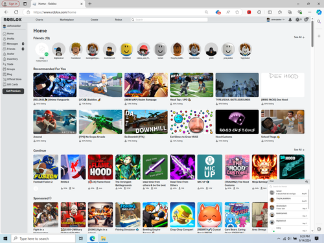Viewport: 324px width, 243px height.
Task: Open the Edge Copilot icon
Action: 319,12
